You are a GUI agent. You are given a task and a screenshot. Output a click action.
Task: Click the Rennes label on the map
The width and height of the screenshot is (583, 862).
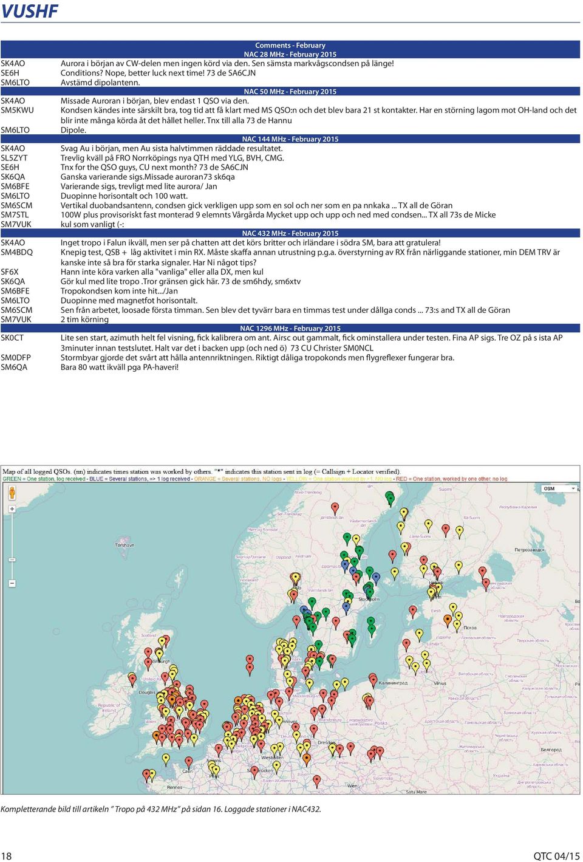[x=174, y=787]
